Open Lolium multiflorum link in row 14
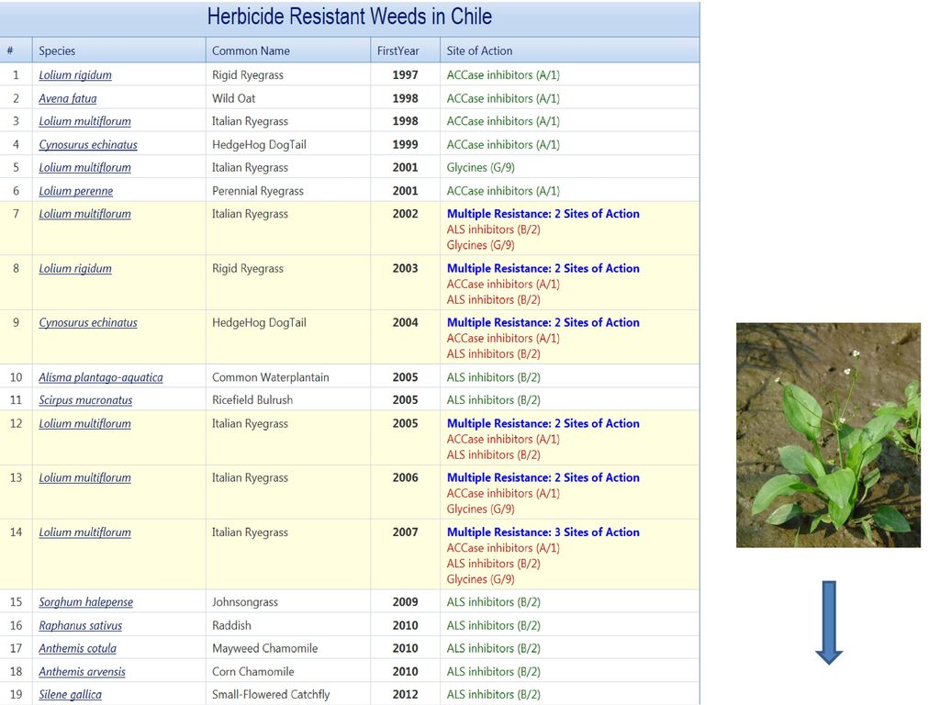This screenshot has height=705, width=940. (84, 532)
